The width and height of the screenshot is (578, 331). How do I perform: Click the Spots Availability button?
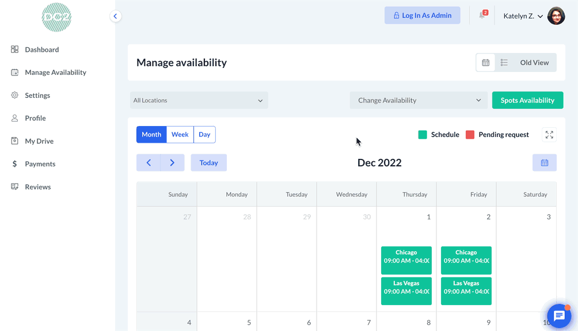click(x=527, y=100)
